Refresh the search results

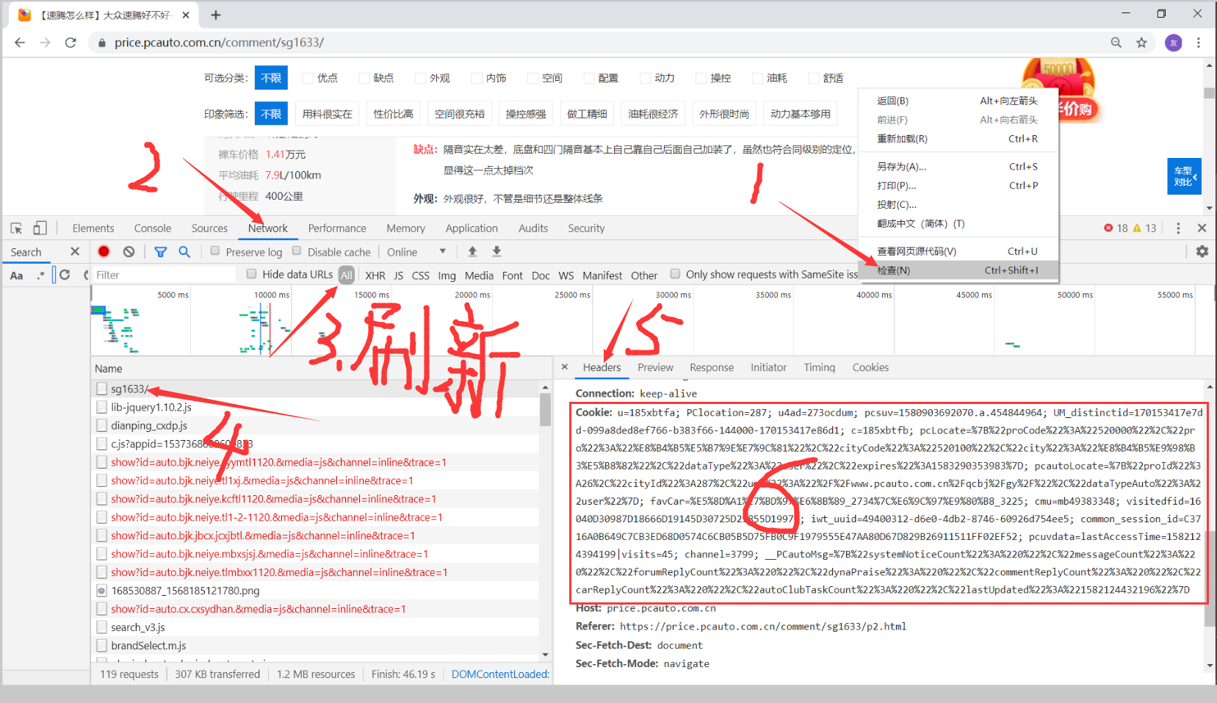point(65,275)
